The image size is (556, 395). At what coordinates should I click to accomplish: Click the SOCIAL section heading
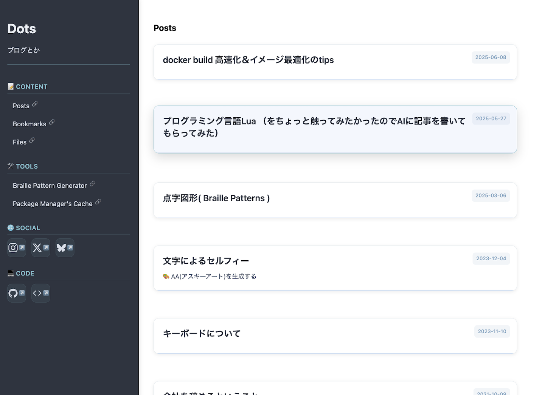[28, 228]
